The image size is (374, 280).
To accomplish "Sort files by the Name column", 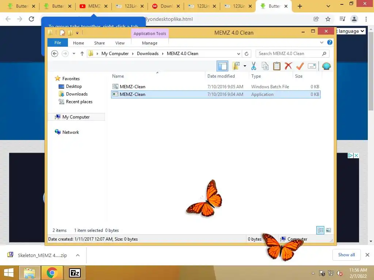I will 118,76.
